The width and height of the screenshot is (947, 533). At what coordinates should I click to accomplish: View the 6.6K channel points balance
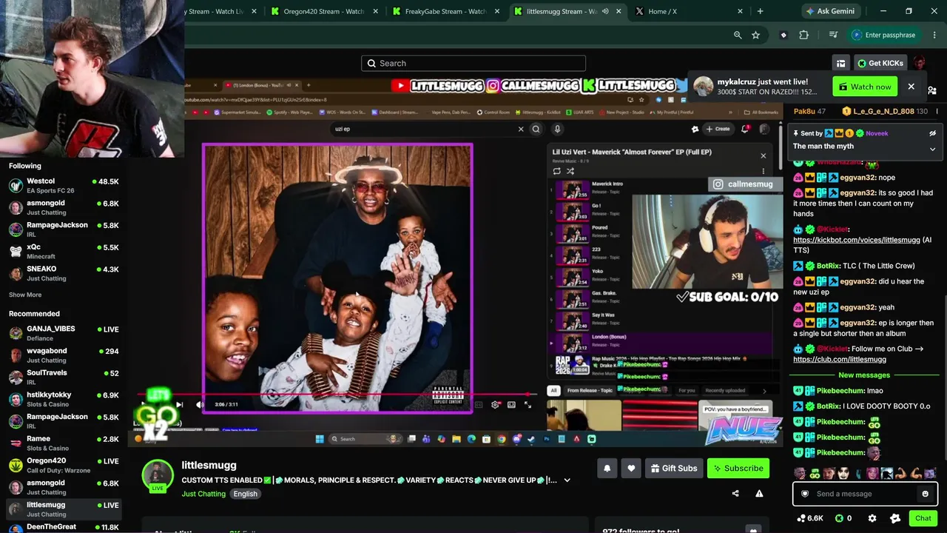point(809,518)
